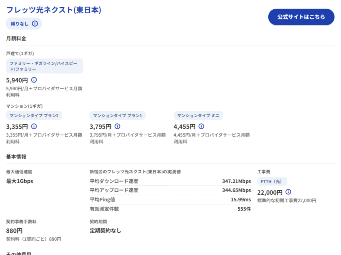Click the 標準的な初期工事費22,000円 note
The height and width of the screenshot is (255, 341).
point(287,201)
